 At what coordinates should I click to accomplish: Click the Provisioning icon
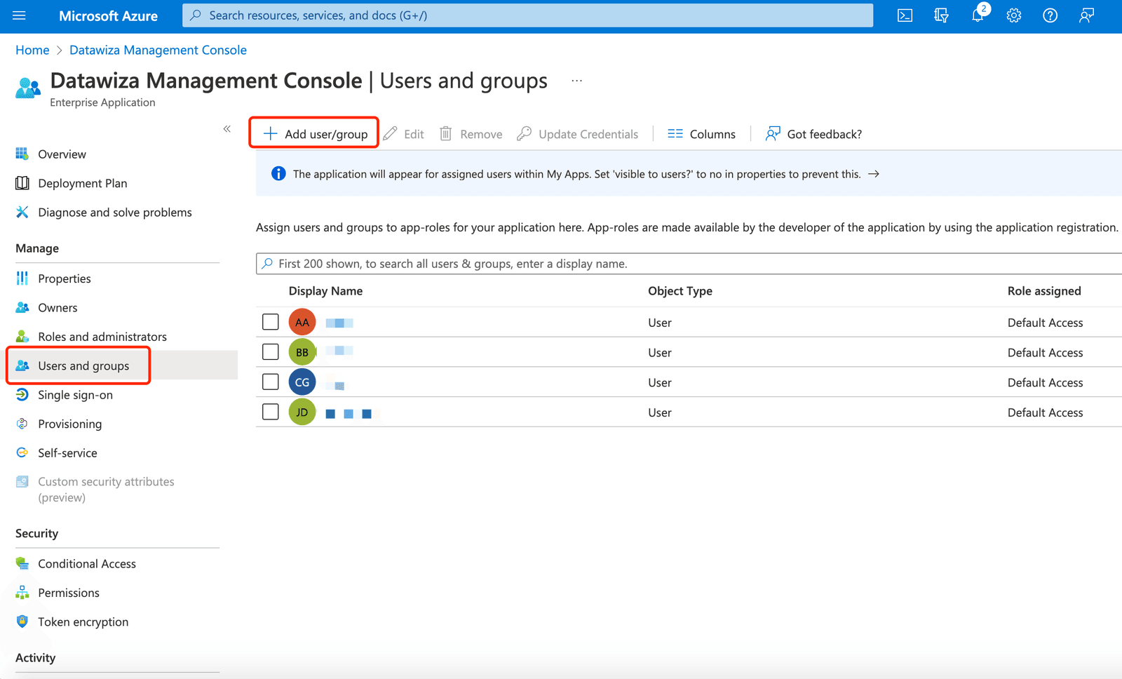coord(22,424)
